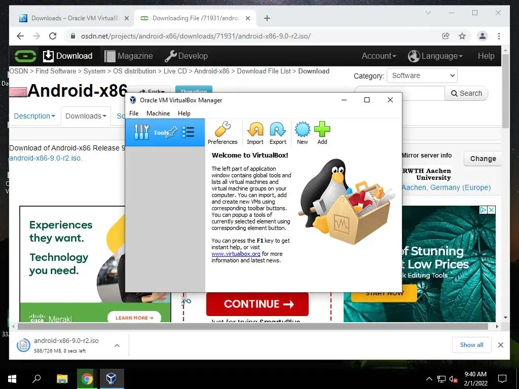Open Help menu in VirtualBox Manager

pos(184,113)
